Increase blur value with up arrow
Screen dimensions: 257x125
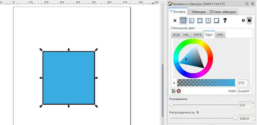pyautogui.click(x=253, y=103)
